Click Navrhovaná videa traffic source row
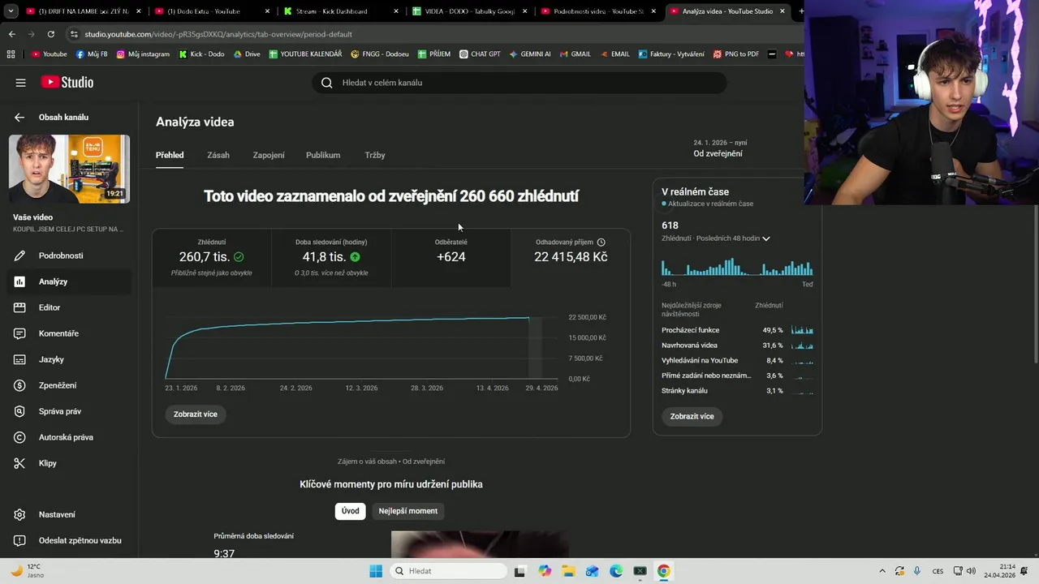This screenshot has height=584, width=1039. (x=737, y=346)
